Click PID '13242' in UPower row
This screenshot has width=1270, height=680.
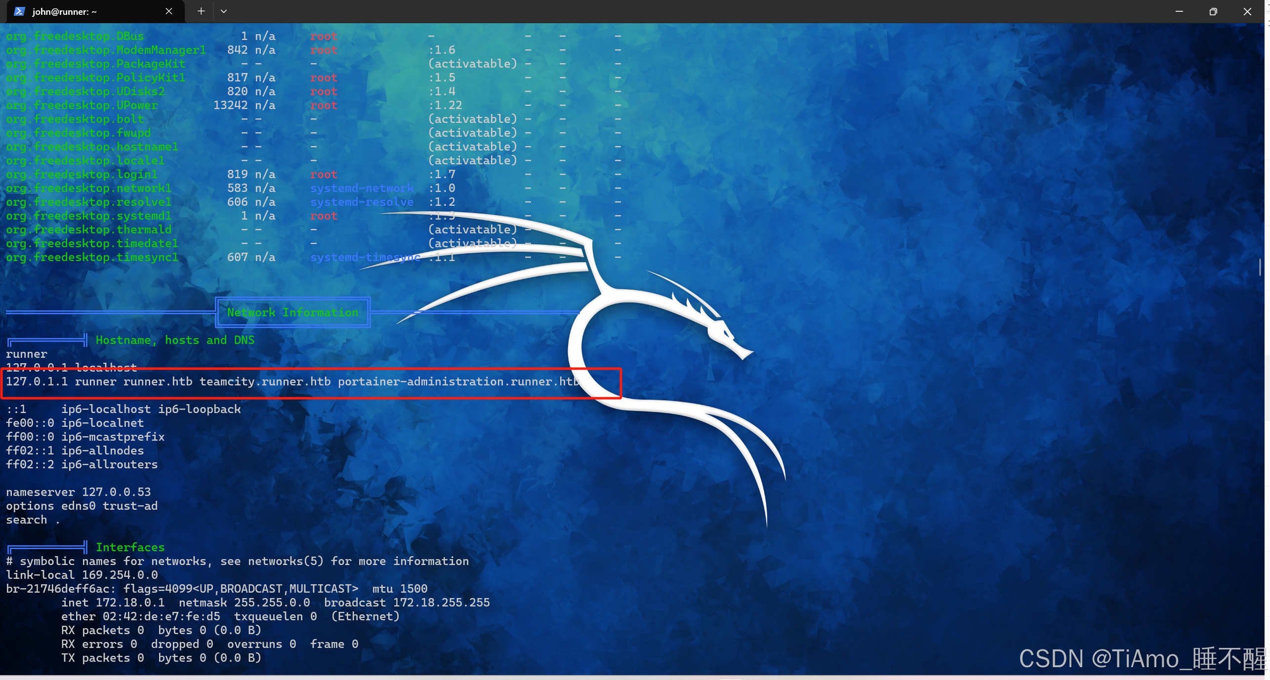click(x=231, y=105)
